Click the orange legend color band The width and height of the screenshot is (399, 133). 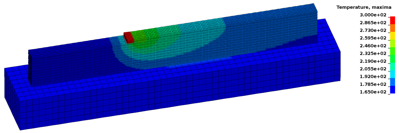click(x=392, y=28)
